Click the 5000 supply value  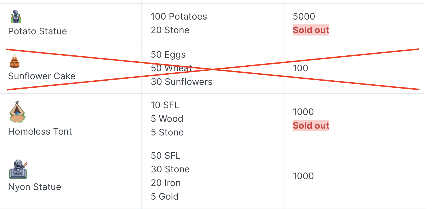(x=304, y=16)
